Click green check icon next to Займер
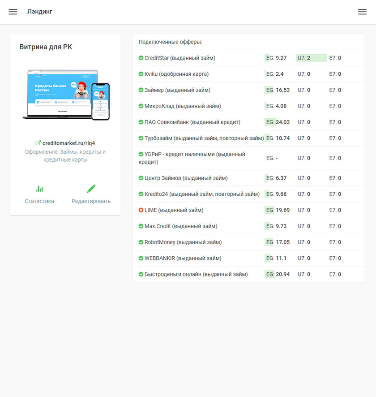 [141, 90]
